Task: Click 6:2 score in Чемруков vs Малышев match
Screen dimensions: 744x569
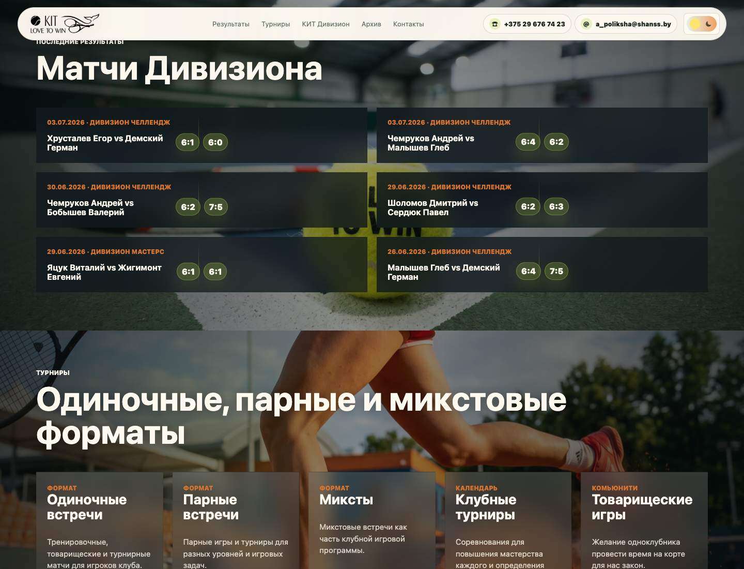Action: [x=556, y=142]
